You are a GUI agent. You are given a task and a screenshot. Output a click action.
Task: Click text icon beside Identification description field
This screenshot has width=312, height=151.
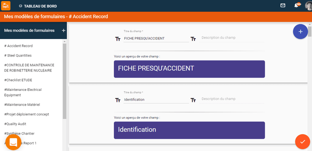(193, 100)
